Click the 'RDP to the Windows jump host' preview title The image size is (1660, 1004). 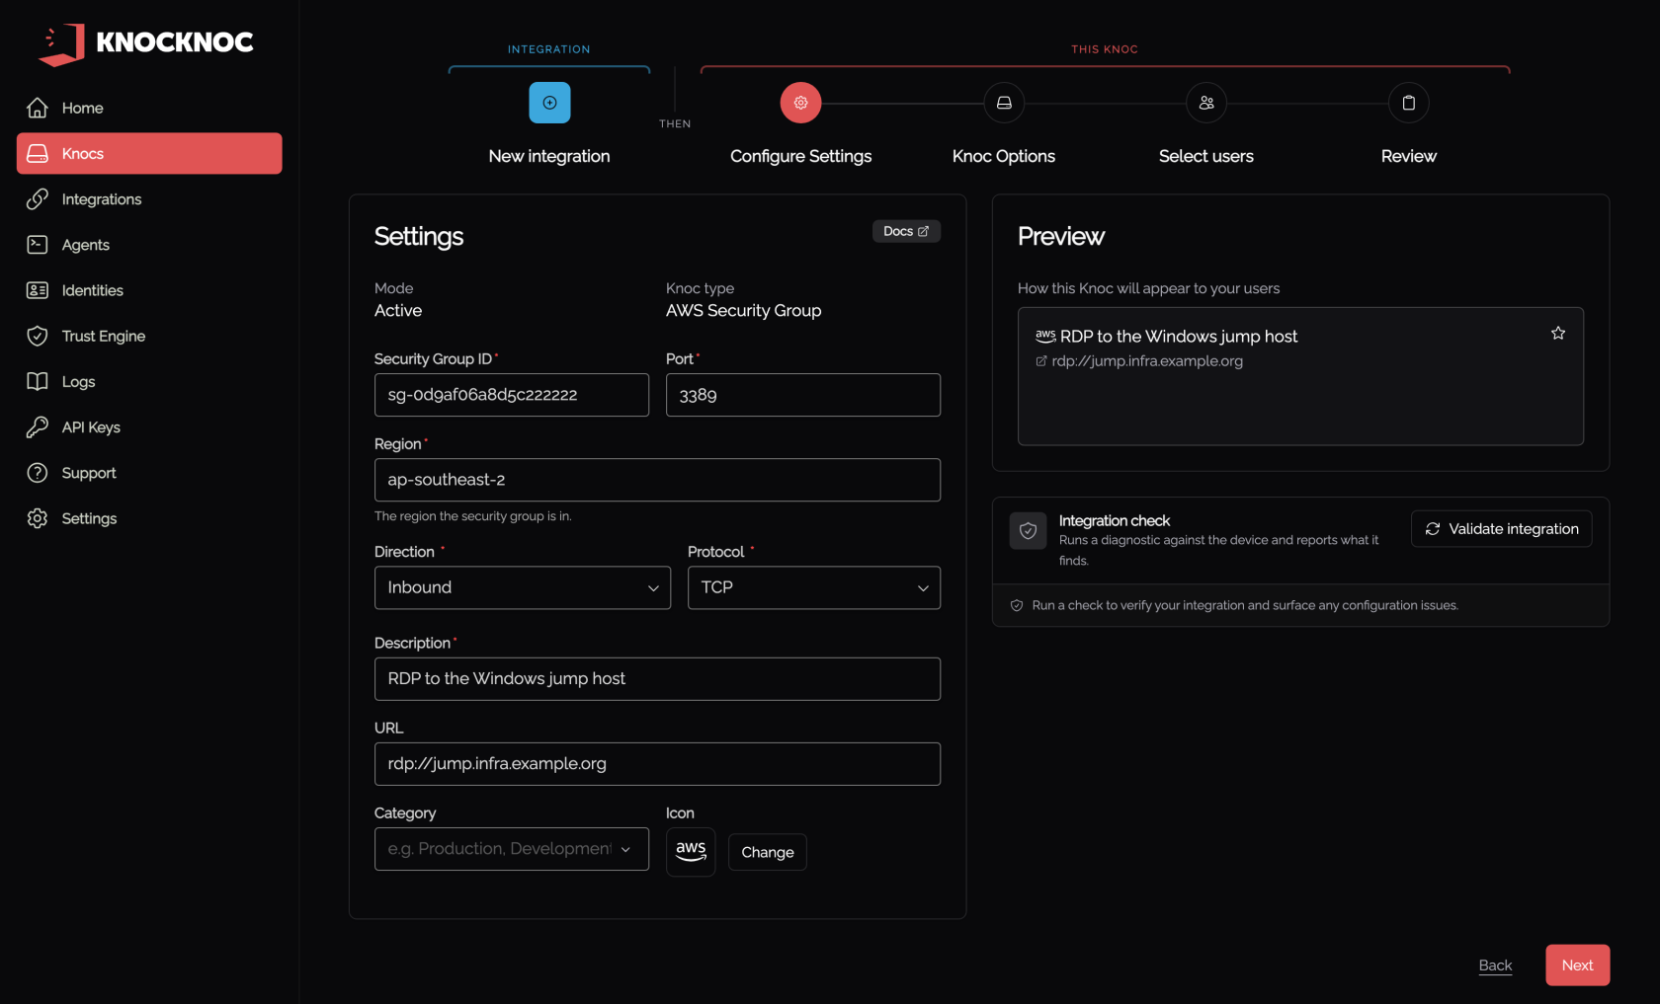1179,337
